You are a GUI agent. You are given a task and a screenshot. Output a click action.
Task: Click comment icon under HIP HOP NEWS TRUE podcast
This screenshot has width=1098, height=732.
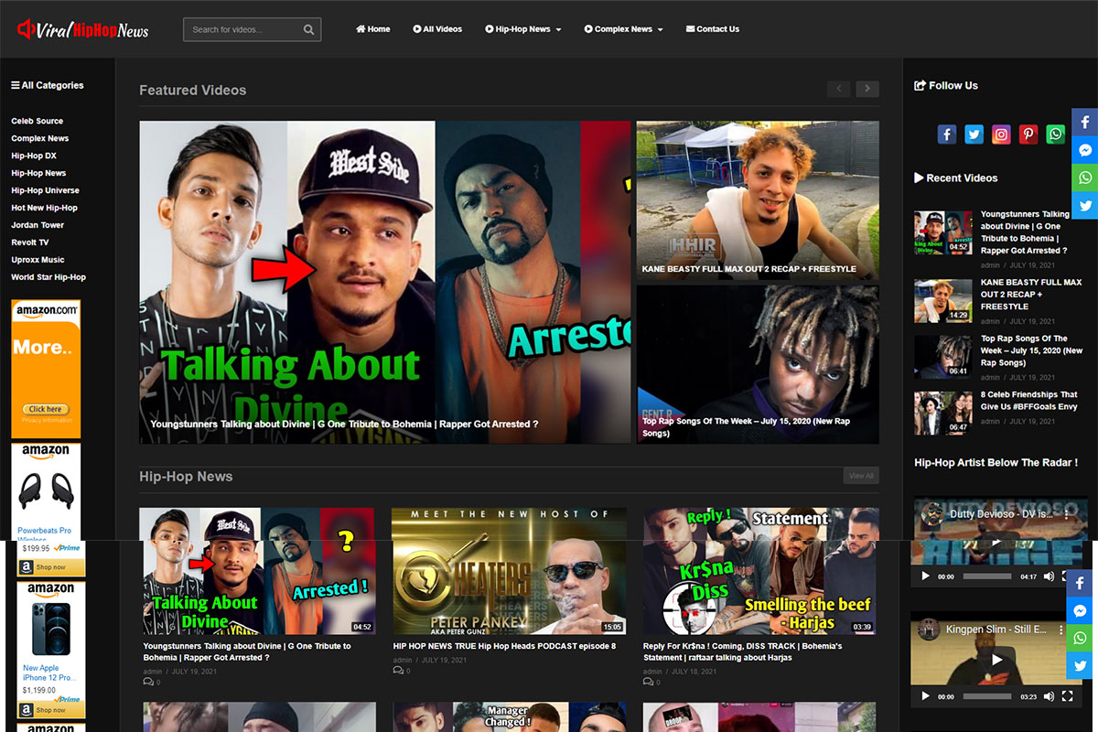[x=398, y=671]
